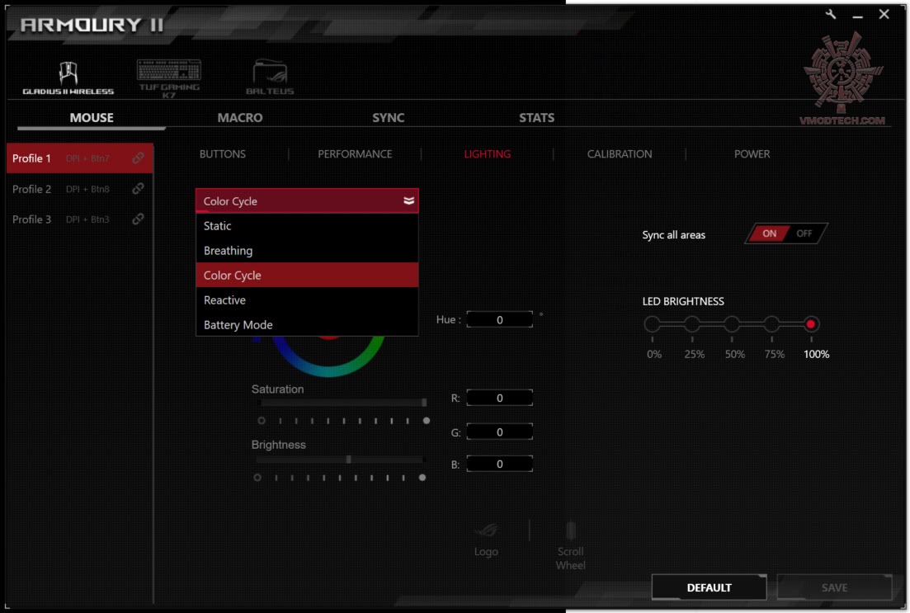Switch to the STATS tab
910x613 pixels.
536,118
